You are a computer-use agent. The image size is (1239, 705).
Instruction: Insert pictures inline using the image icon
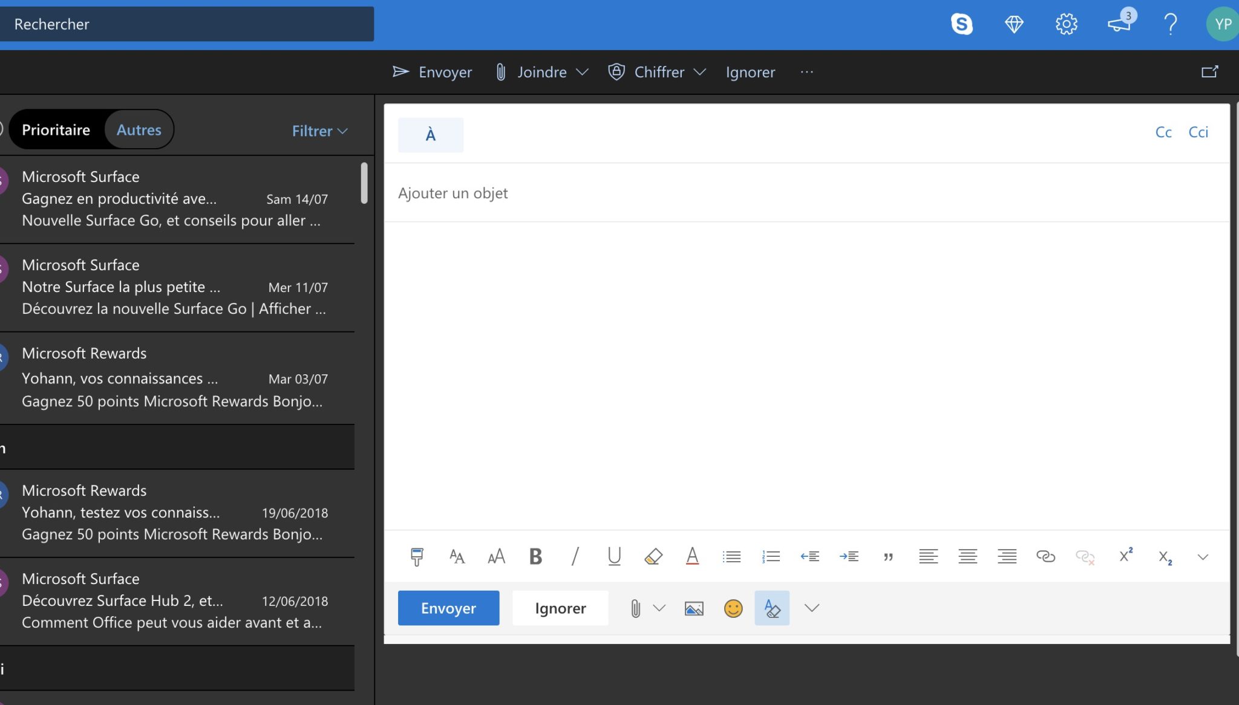click(693, 608)
